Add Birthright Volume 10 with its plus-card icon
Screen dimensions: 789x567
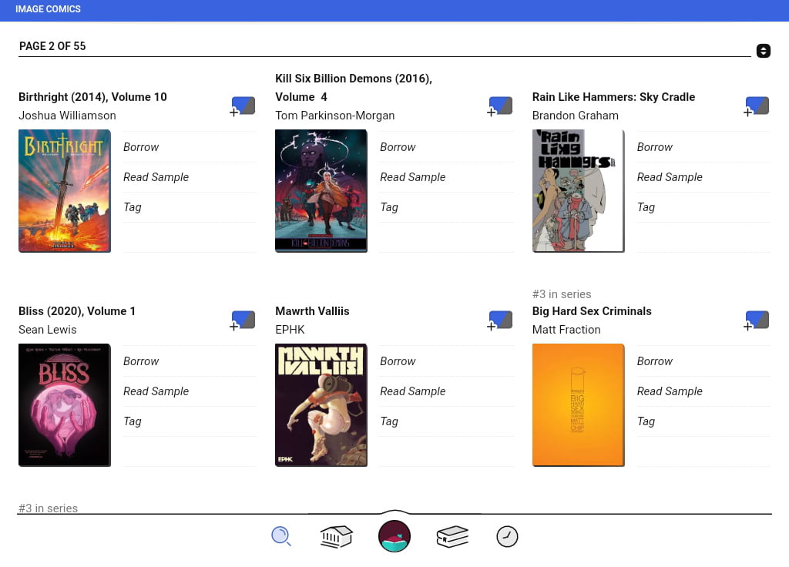pos(243,106)
